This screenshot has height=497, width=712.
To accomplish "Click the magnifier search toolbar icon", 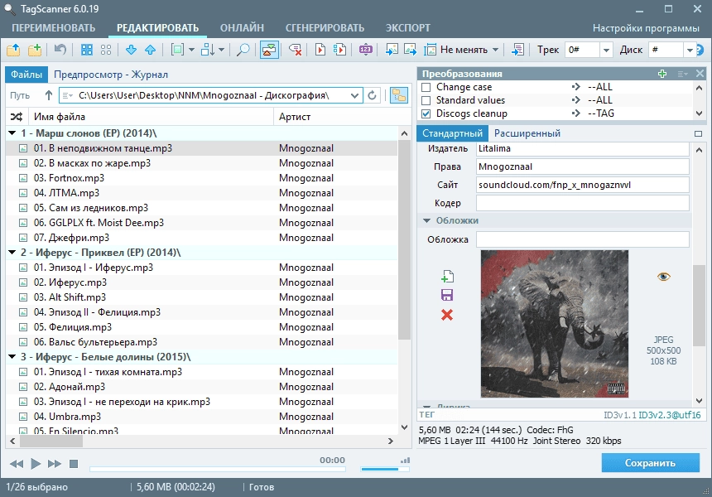I will 243,50.
